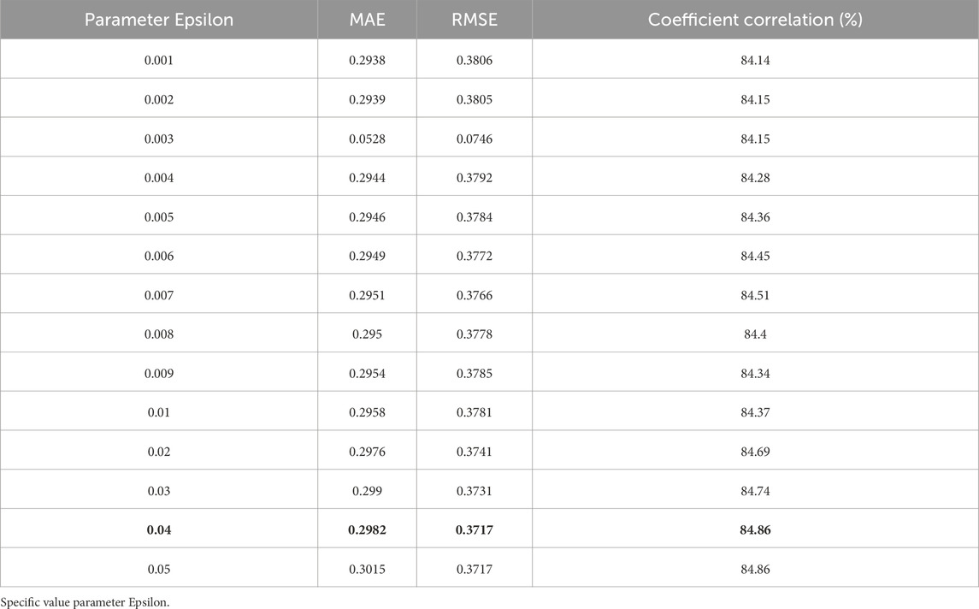Click the bold 0.04 Epsilon cell
This screenshot has height=609, width=979.
click(158, 529)
